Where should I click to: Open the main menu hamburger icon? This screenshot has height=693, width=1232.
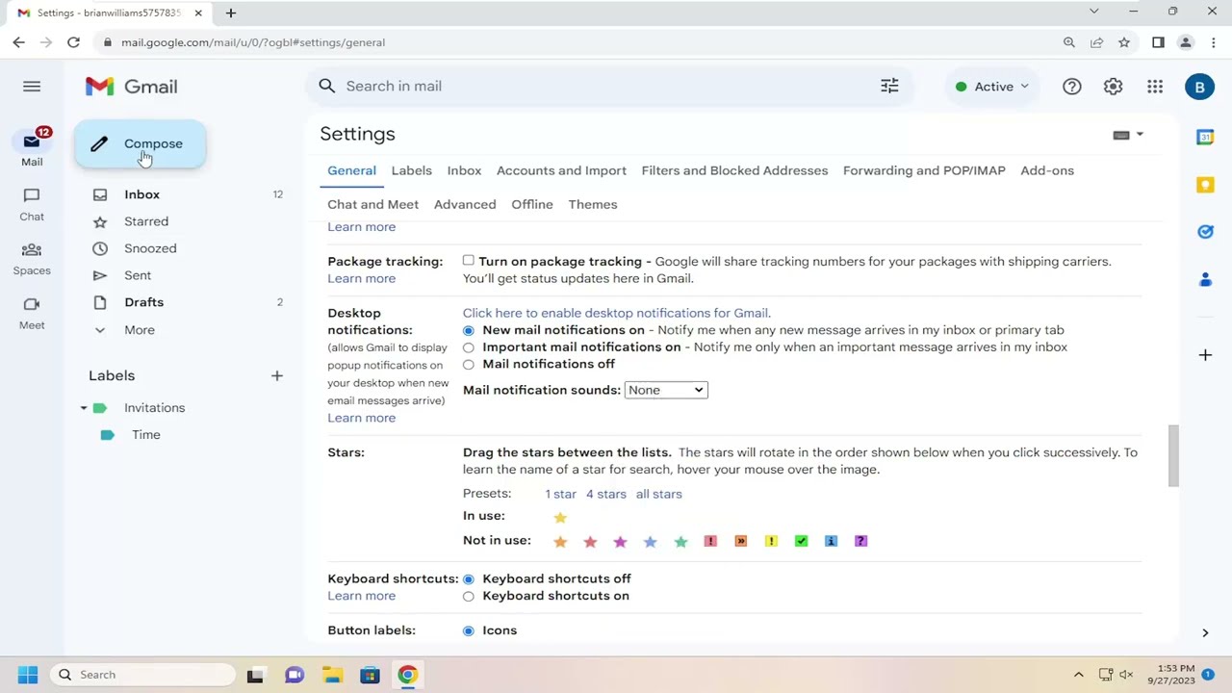point(32,87)
